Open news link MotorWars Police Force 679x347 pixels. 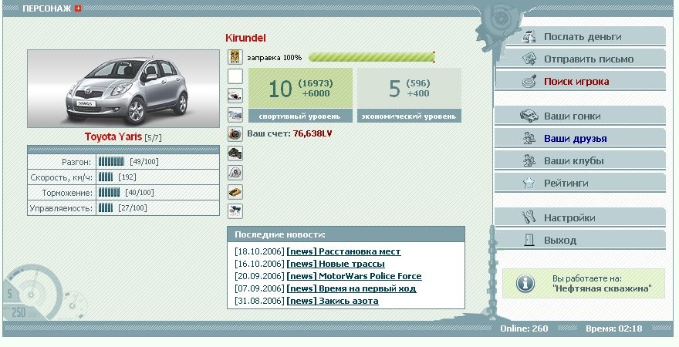(x=354, y=276)
